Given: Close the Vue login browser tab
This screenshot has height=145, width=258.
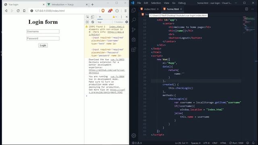Looking at the screenshot, I should (x=44, y=4).
